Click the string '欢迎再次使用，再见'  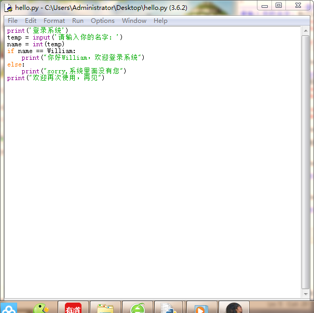[65, 78]
